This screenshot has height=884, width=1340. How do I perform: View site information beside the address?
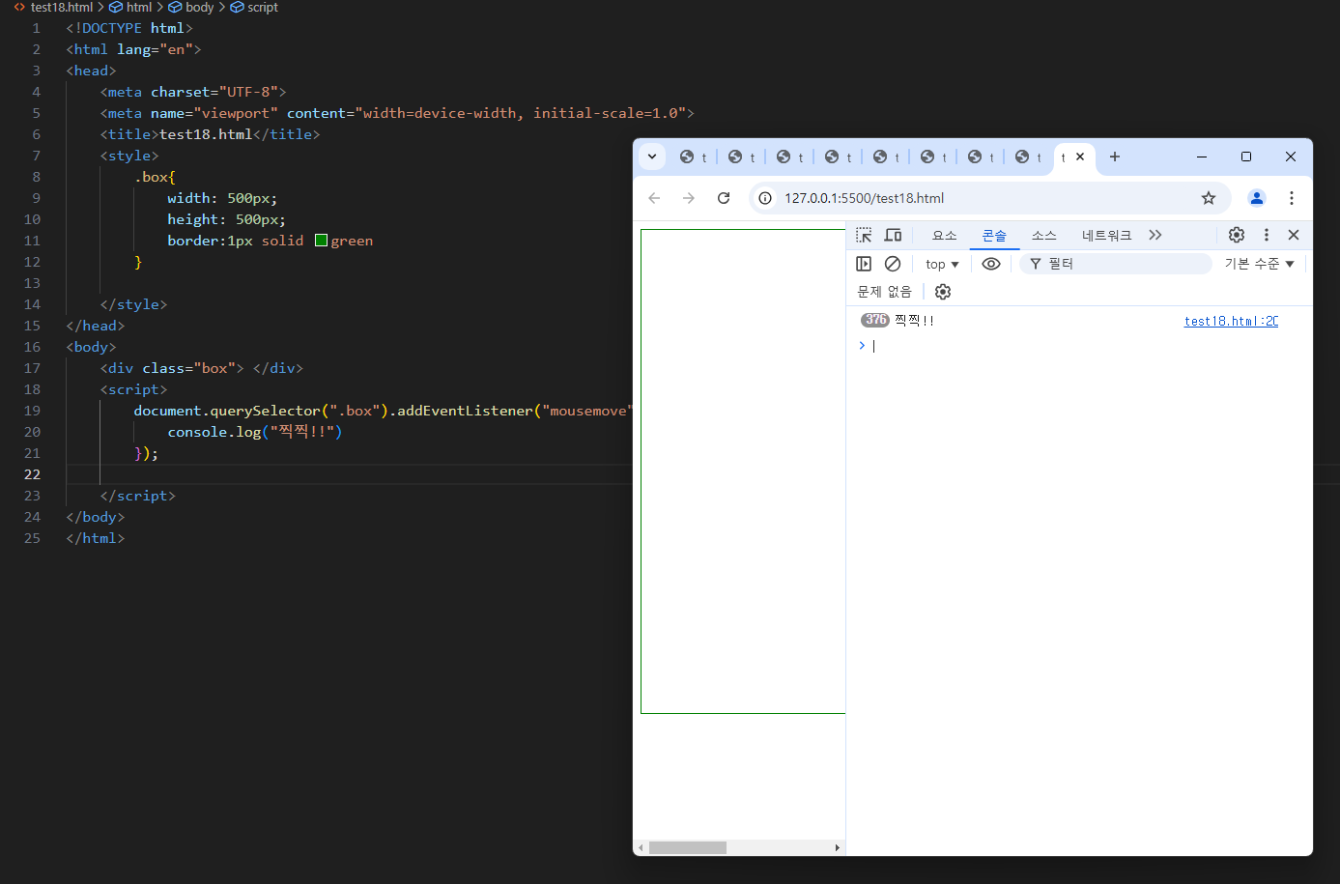pos(765,198)
